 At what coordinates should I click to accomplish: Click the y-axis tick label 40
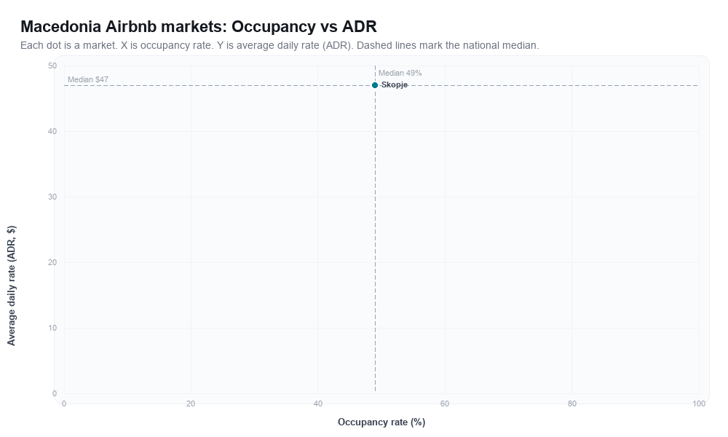52,131
